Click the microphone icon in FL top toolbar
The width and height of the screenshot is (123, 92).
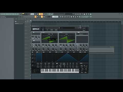[80, 14]
